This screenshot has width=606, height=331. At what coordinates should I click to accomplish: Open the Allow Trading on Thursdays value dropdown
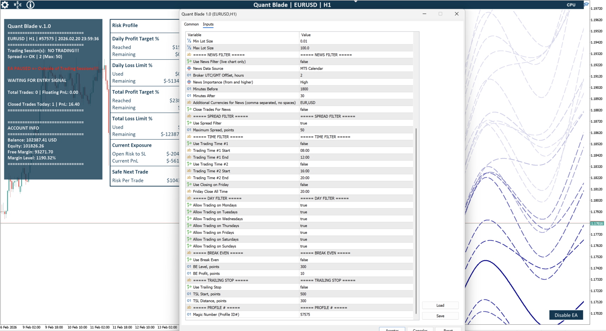click(x=356, y=226)
